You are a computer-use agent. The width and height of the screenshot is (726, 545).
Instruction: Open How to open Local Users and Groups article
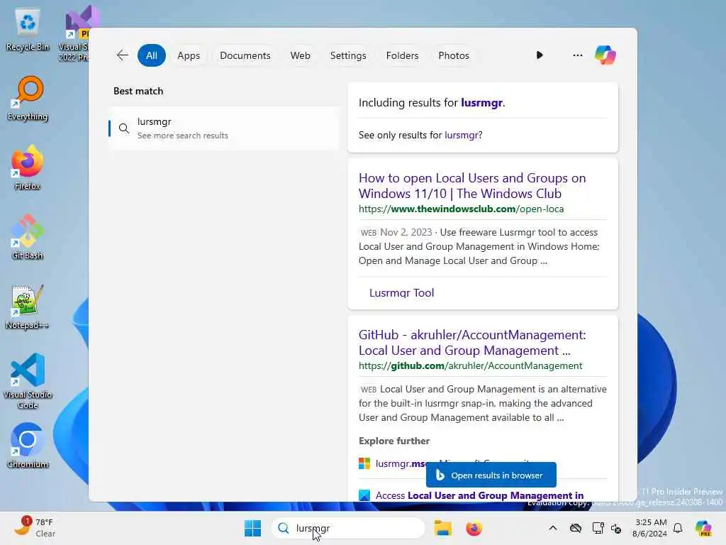472,185
